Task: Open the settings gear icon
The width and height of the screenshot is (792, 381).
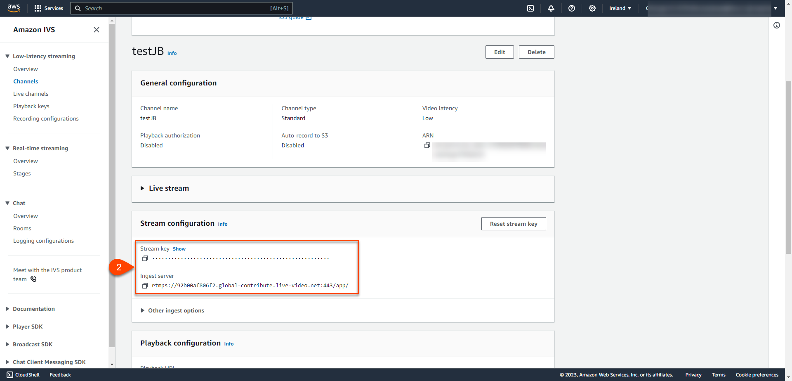Action: [x=592, y=8]
